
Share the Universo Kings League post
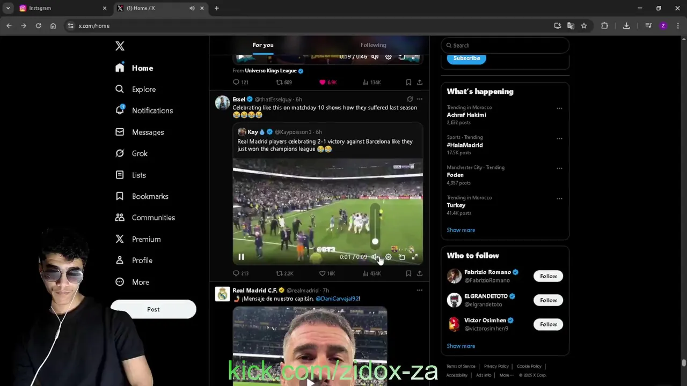pos(420,82)
